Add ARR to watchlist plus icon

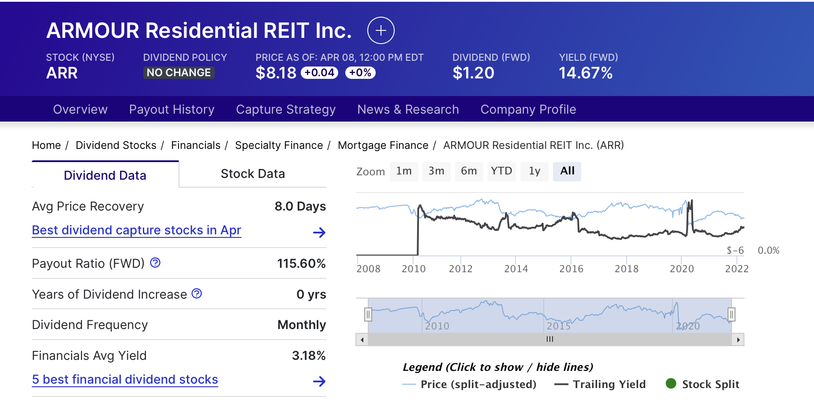(x=381, y=30)
